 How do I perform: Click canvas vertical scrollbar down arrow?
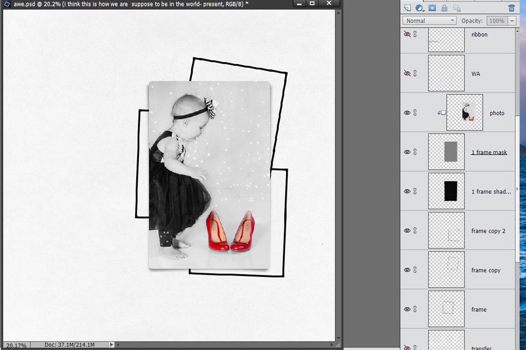tap(338, 338)
